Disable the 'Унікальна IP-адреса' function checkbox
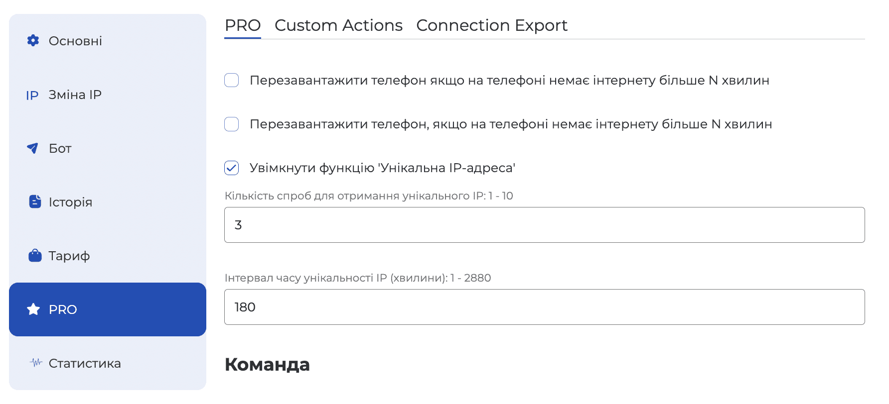This screenshot has height=404, width=889. pyautogui.click(x=231, y=168)
